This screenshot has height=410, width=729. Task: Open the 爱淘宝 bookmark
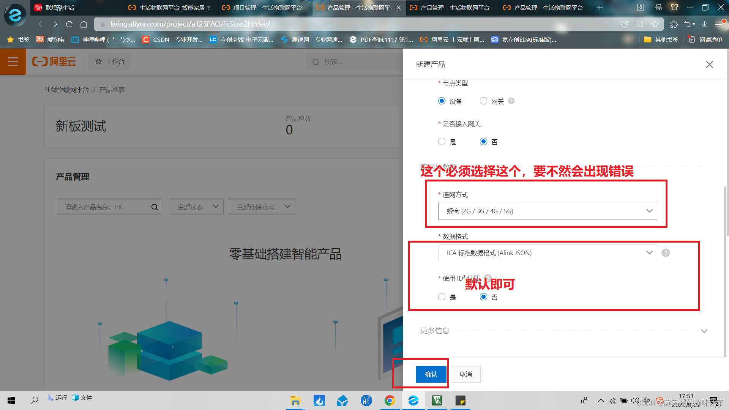tap(50, 39)
